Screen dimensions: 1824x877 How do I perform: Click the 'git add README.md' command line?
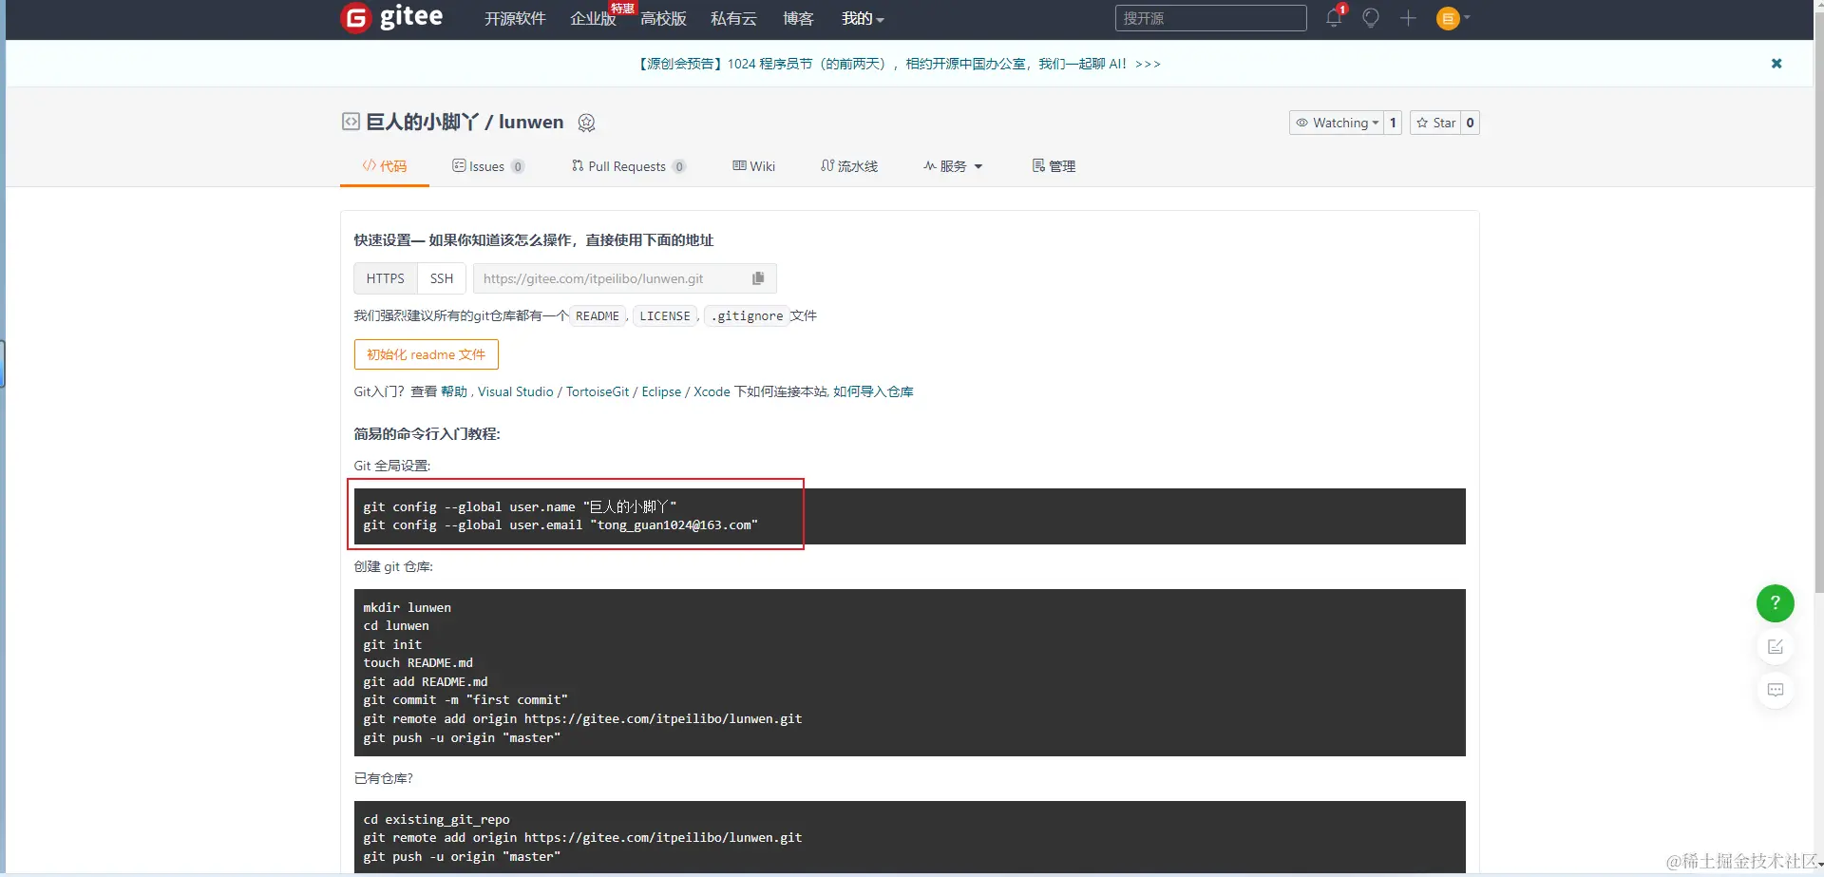[x=426, y=681]
